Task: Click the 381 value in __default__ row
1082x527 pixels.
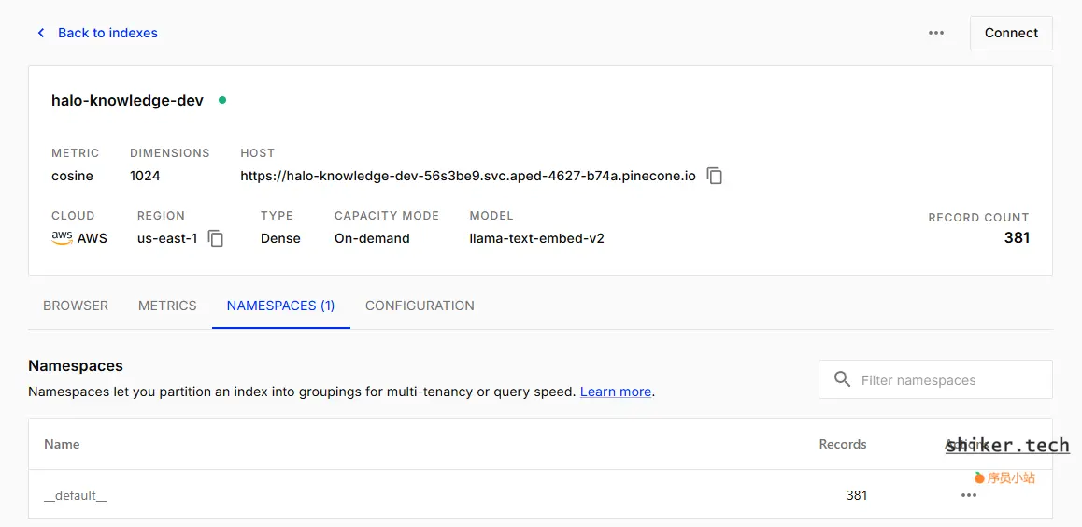Action: pos(857,495)
